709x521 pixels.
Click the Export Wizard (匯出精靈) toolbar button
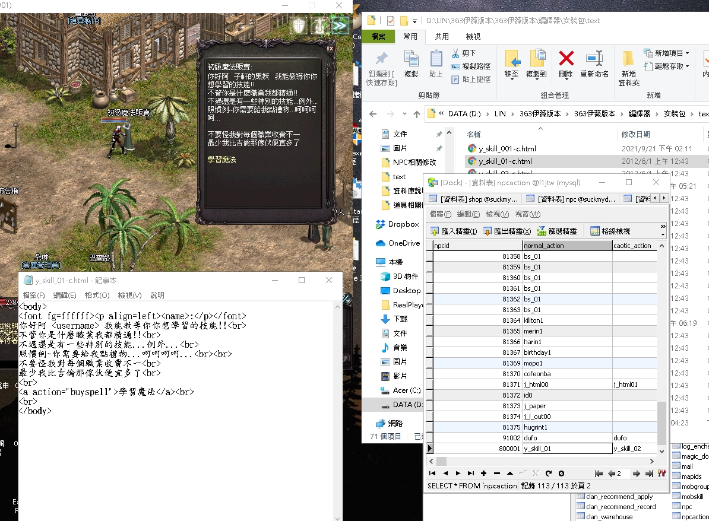tap(507, 231)
